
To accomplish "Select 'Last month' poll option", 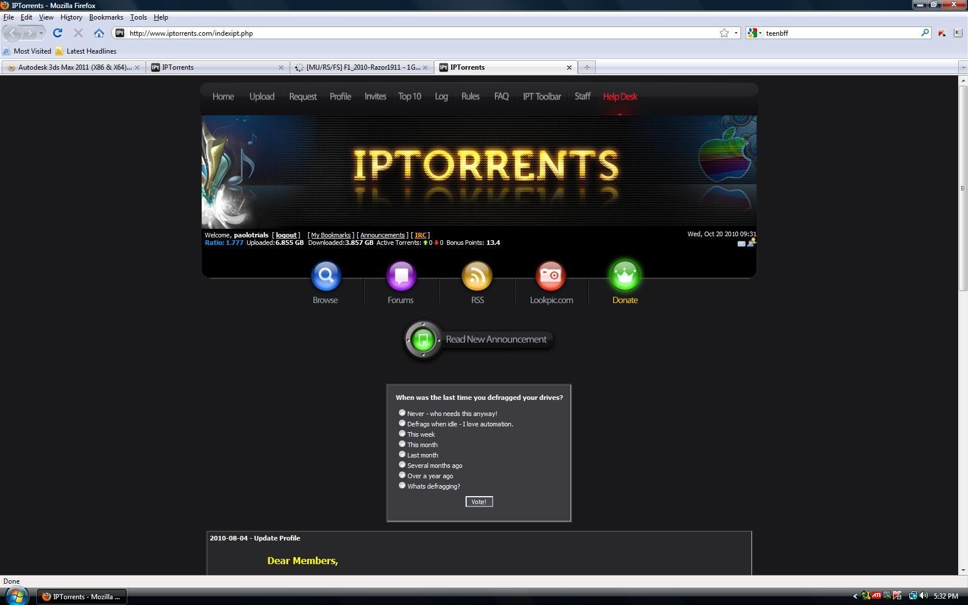I will (402, 454).
